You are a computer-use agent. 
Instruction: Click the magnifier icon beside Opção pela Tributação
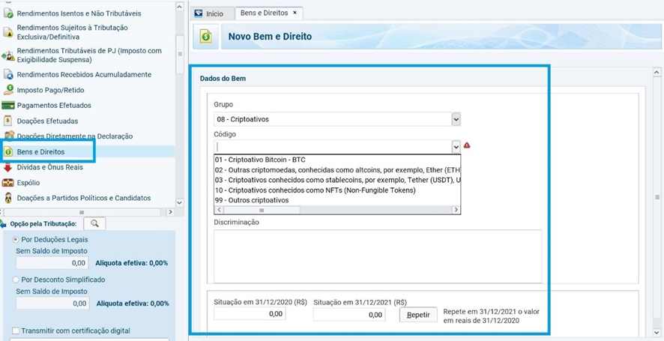tap(94, 223)
